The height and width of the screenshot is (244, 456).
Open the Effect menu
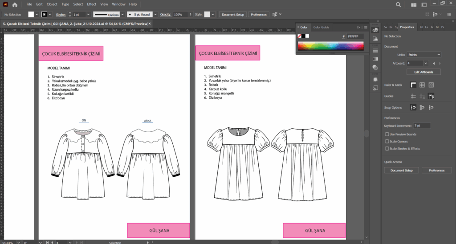point(91,4)
